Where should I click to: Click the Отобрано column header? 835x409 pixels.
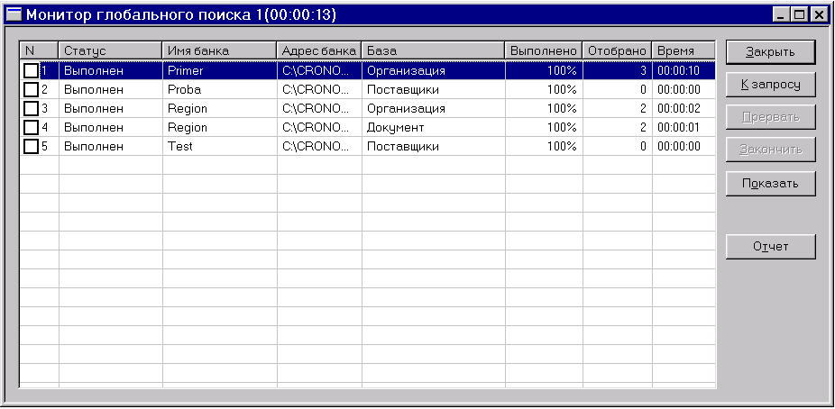coord(617,51)
